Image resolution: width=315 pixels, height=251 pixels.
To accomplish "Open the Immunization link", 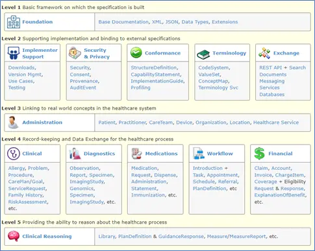I will point(148,195).
